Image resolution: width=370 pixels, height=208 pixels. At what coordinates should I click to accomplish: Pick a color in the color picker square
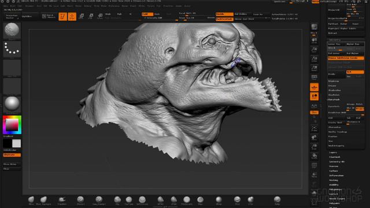[x=12, y=125]
